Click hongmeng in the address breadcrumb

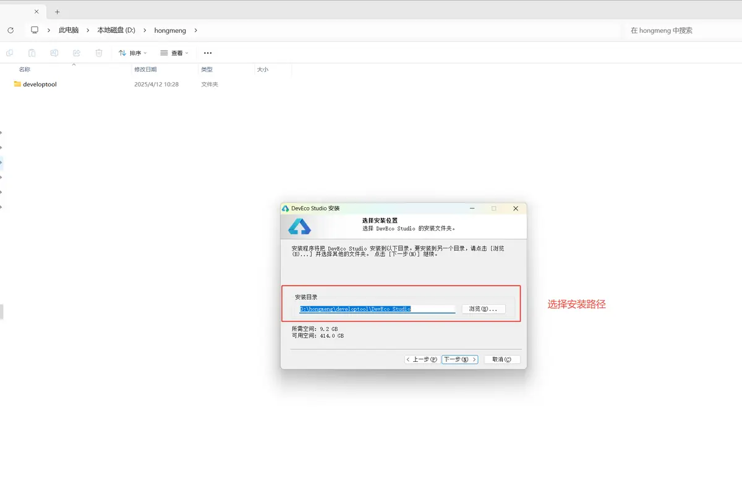(x=170, y=30)
